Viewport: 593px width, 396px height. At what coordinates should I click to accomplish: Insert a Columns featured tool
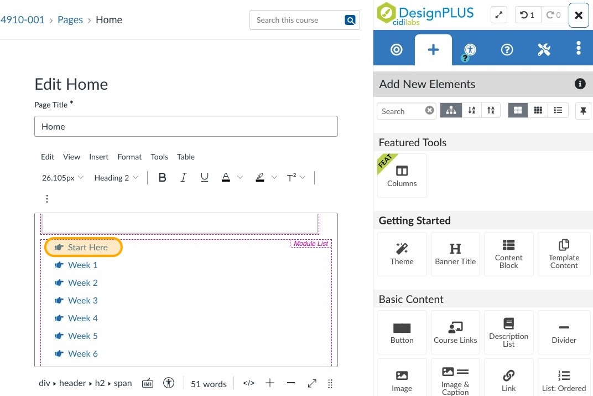(402, 176)
